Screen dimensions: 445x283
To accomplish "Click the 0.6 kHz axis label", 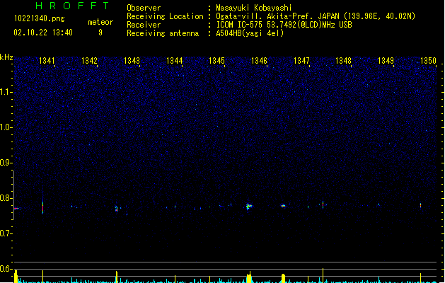I will pyautogui.click(x=6, y=269).
